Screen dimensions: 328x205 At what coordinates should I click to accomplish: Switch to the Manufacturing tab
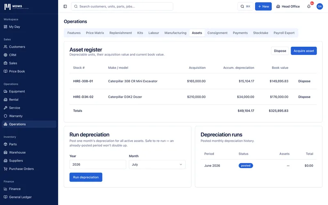(x=175, y=33)
